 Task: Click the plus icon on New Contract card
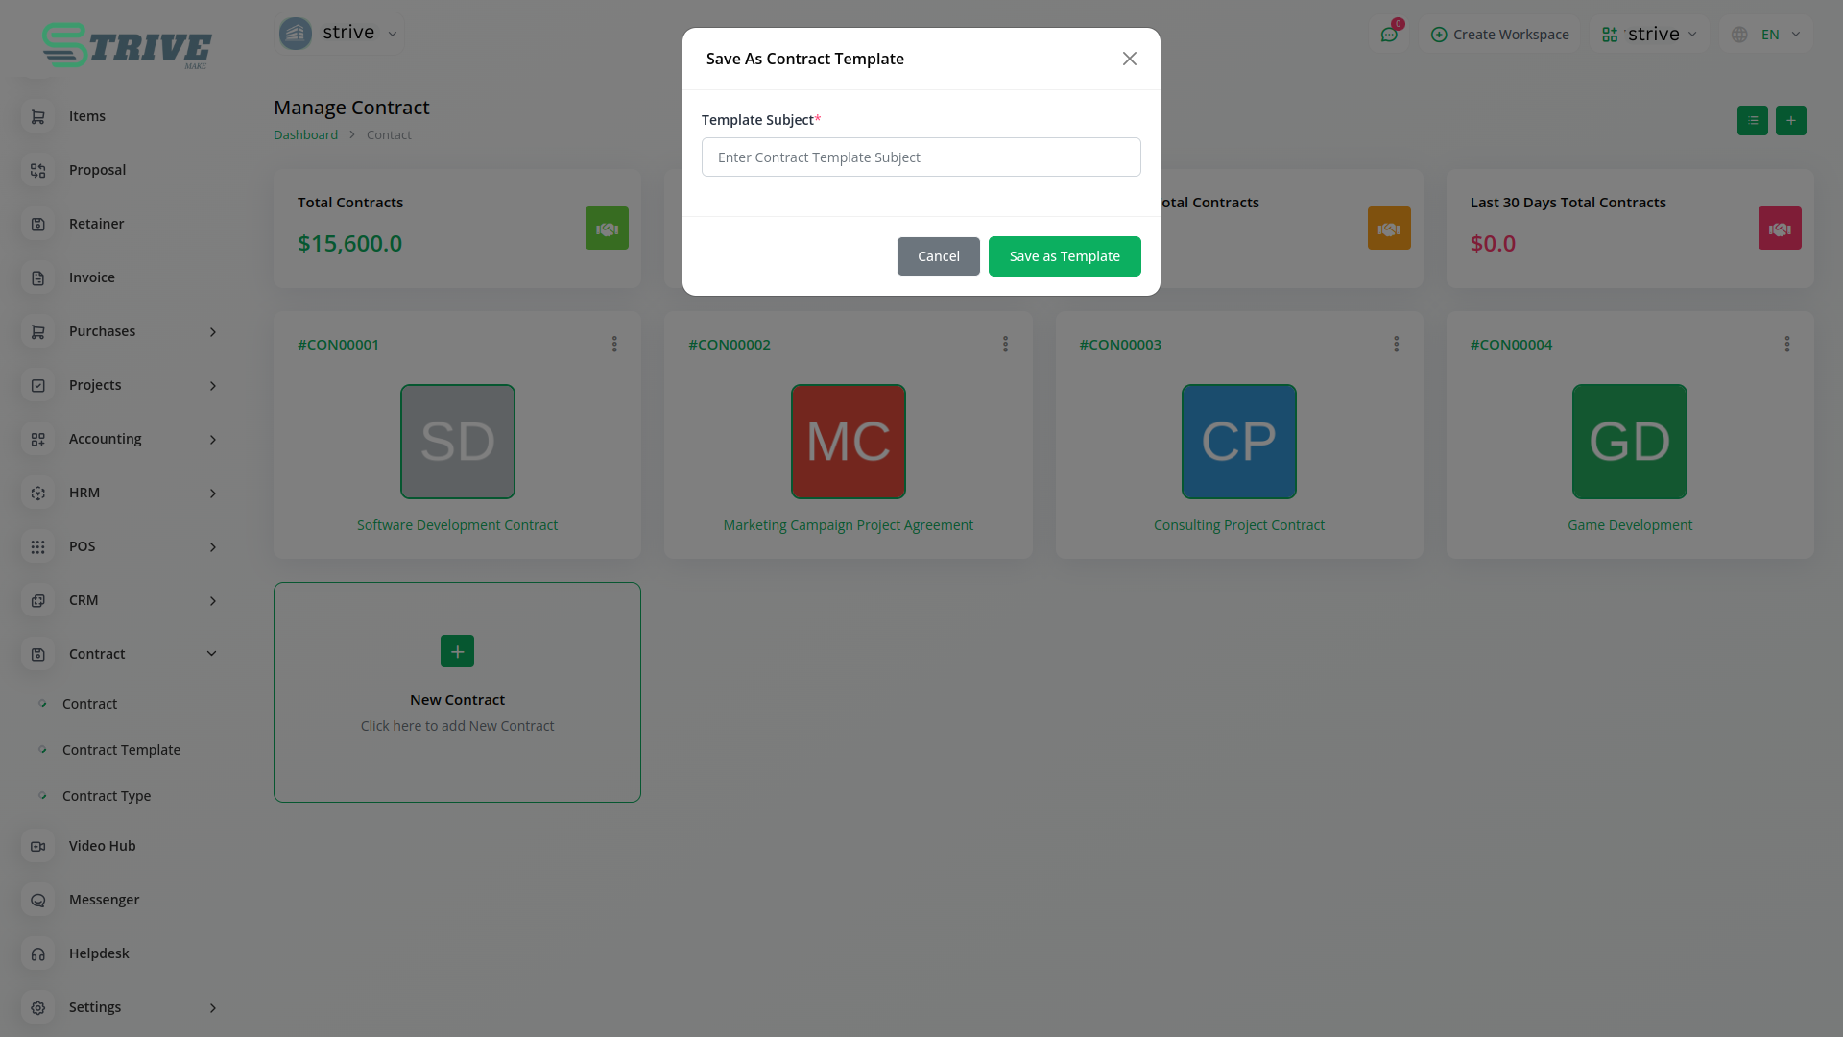coord(457,651)
